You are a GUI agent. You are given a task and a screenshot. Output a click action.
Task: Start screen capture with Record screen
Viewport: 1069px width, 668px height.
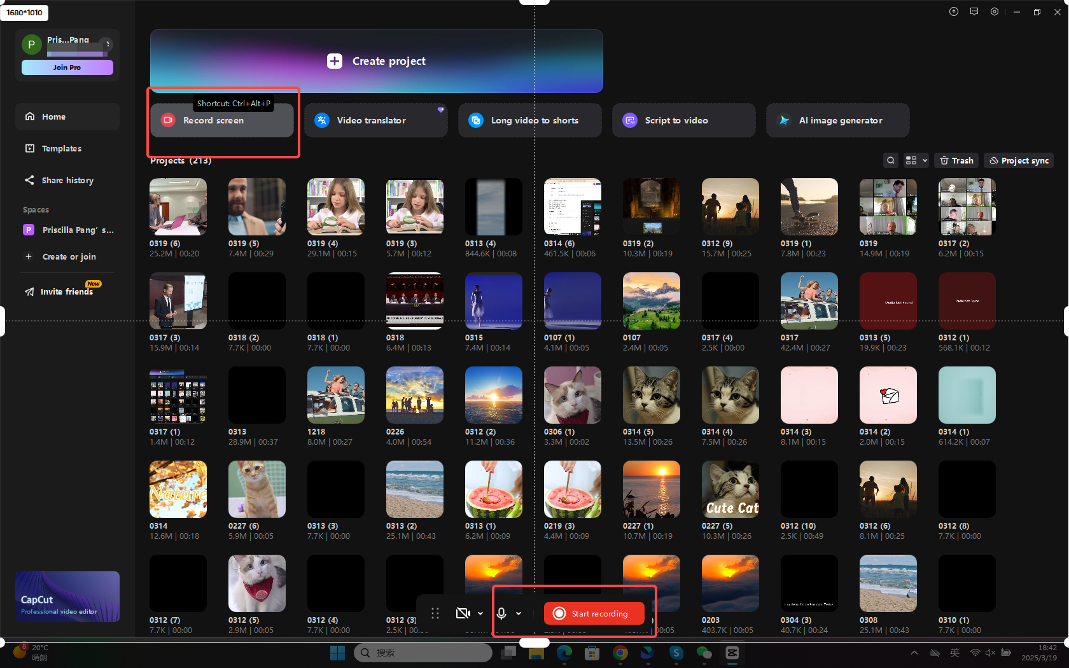222,120
